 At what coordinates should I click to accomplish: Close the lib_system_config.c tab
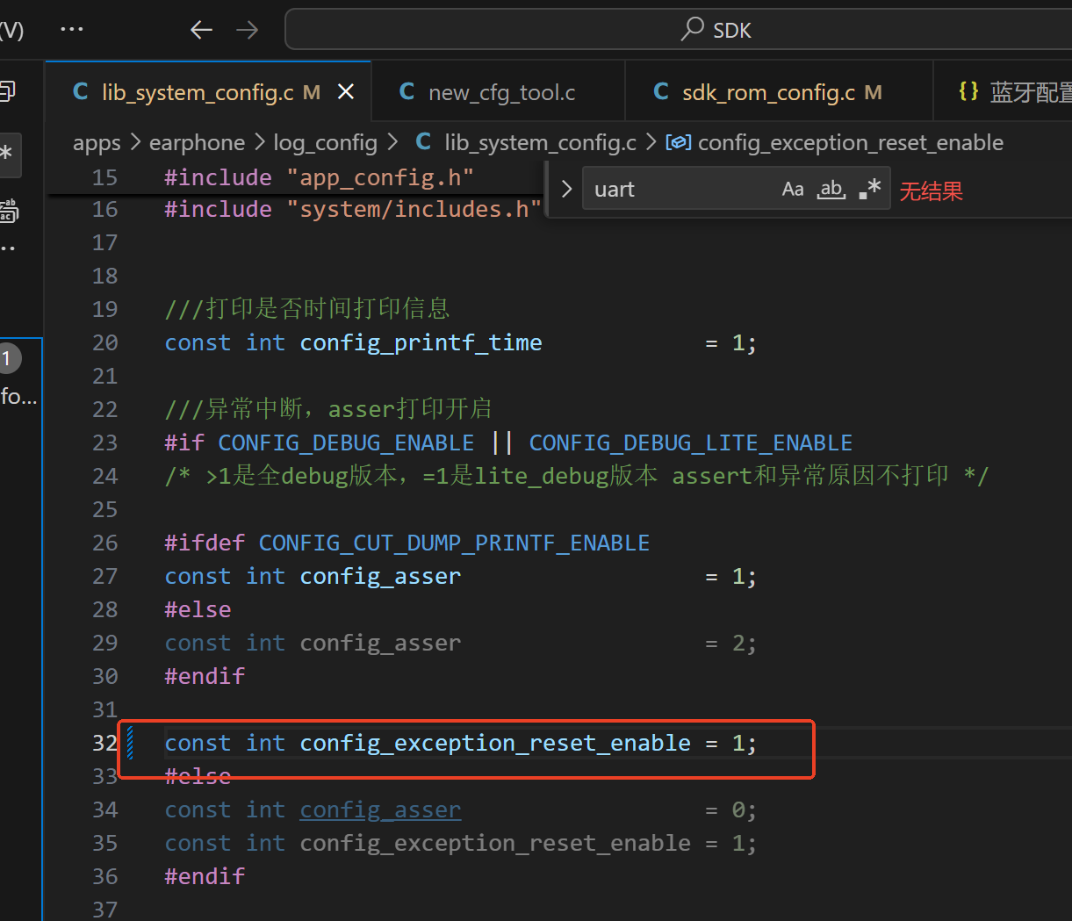point(346,92)
